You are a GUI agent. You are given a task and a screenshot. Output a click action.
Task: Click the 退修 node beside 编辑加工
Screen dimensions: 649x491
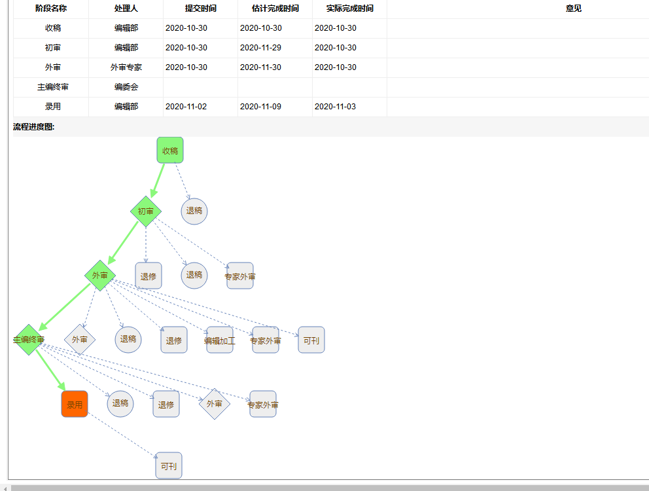[174, 340]
